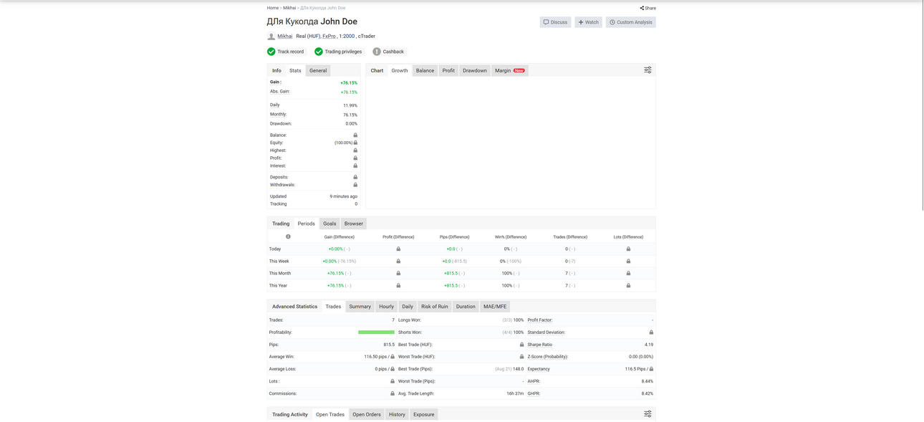Open the Open Orders tab
924x422 pixels.
[x=367, y=414]
